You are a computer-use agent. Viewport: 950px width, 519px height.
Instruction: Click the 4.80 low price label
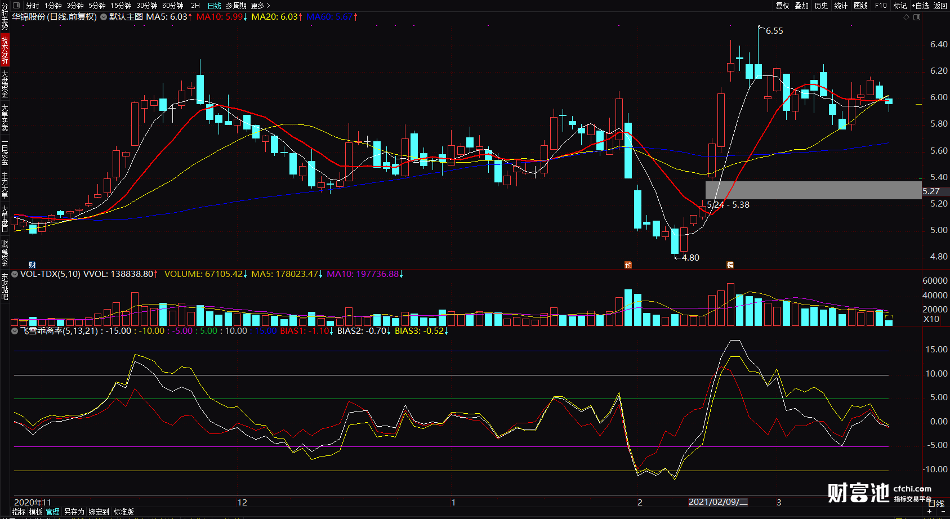[690, 258]
